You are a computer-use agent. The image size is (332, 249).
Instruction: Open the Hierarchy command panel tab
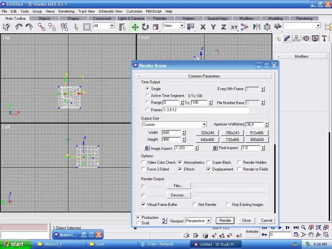(x=296, y=38)
